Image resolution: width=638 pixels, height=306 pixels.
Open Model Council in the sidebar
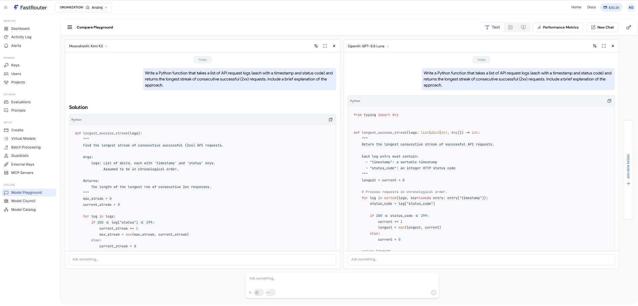coord(29,201)
